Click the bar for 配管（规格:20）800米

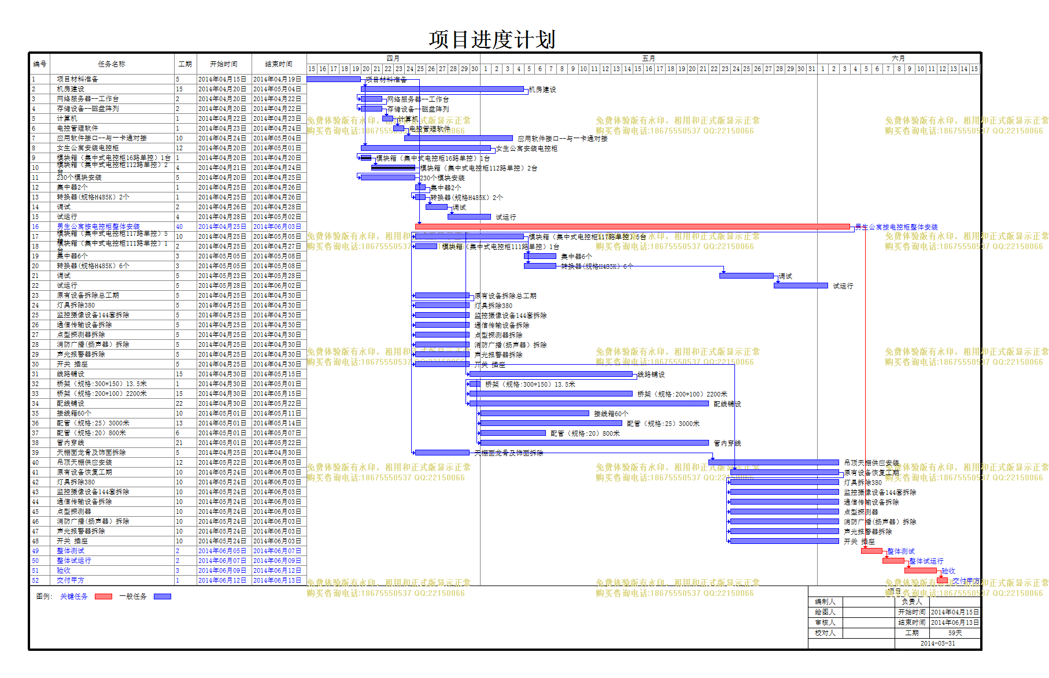pyautogui.click(x=513, y=433)
